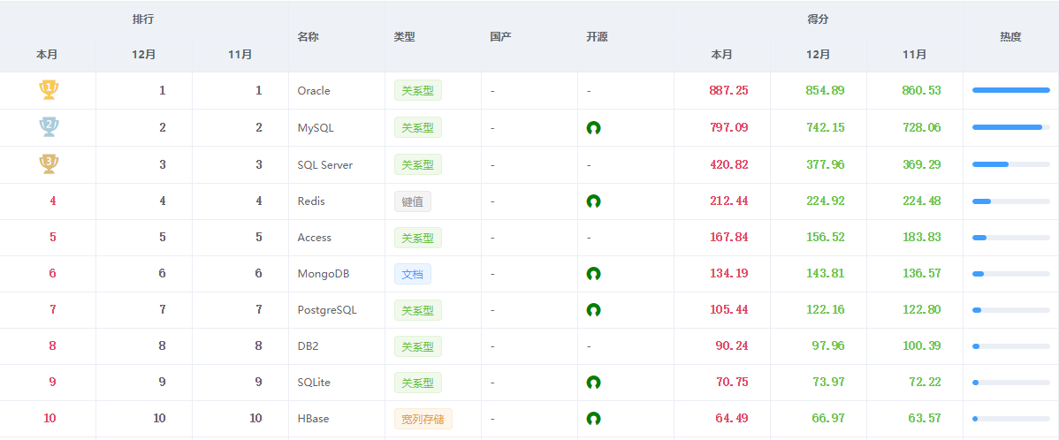Click Oracle's December score 854.89
This screenshot has width=1059, height=440.
click(826, 90)
